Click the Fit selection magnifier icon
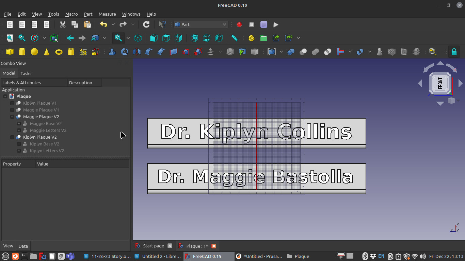 tap(22, 38)
